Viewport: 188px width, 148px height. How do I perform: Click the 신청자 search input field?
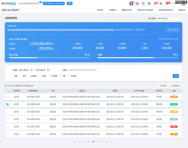98,70
